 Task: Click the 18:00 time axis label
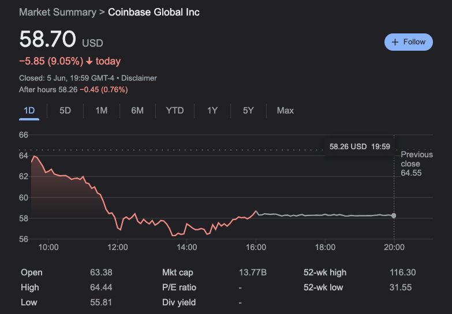[325, 247]
